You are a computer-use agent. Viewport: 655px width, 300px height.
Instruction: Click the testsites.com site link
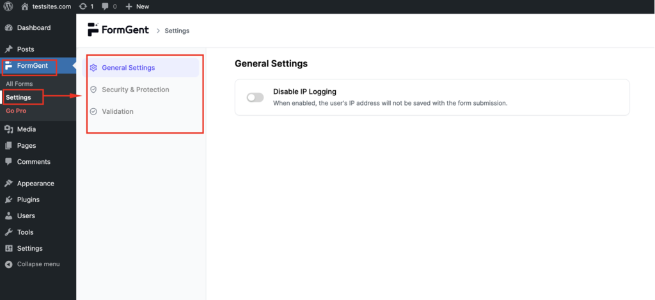pos(52,6)
